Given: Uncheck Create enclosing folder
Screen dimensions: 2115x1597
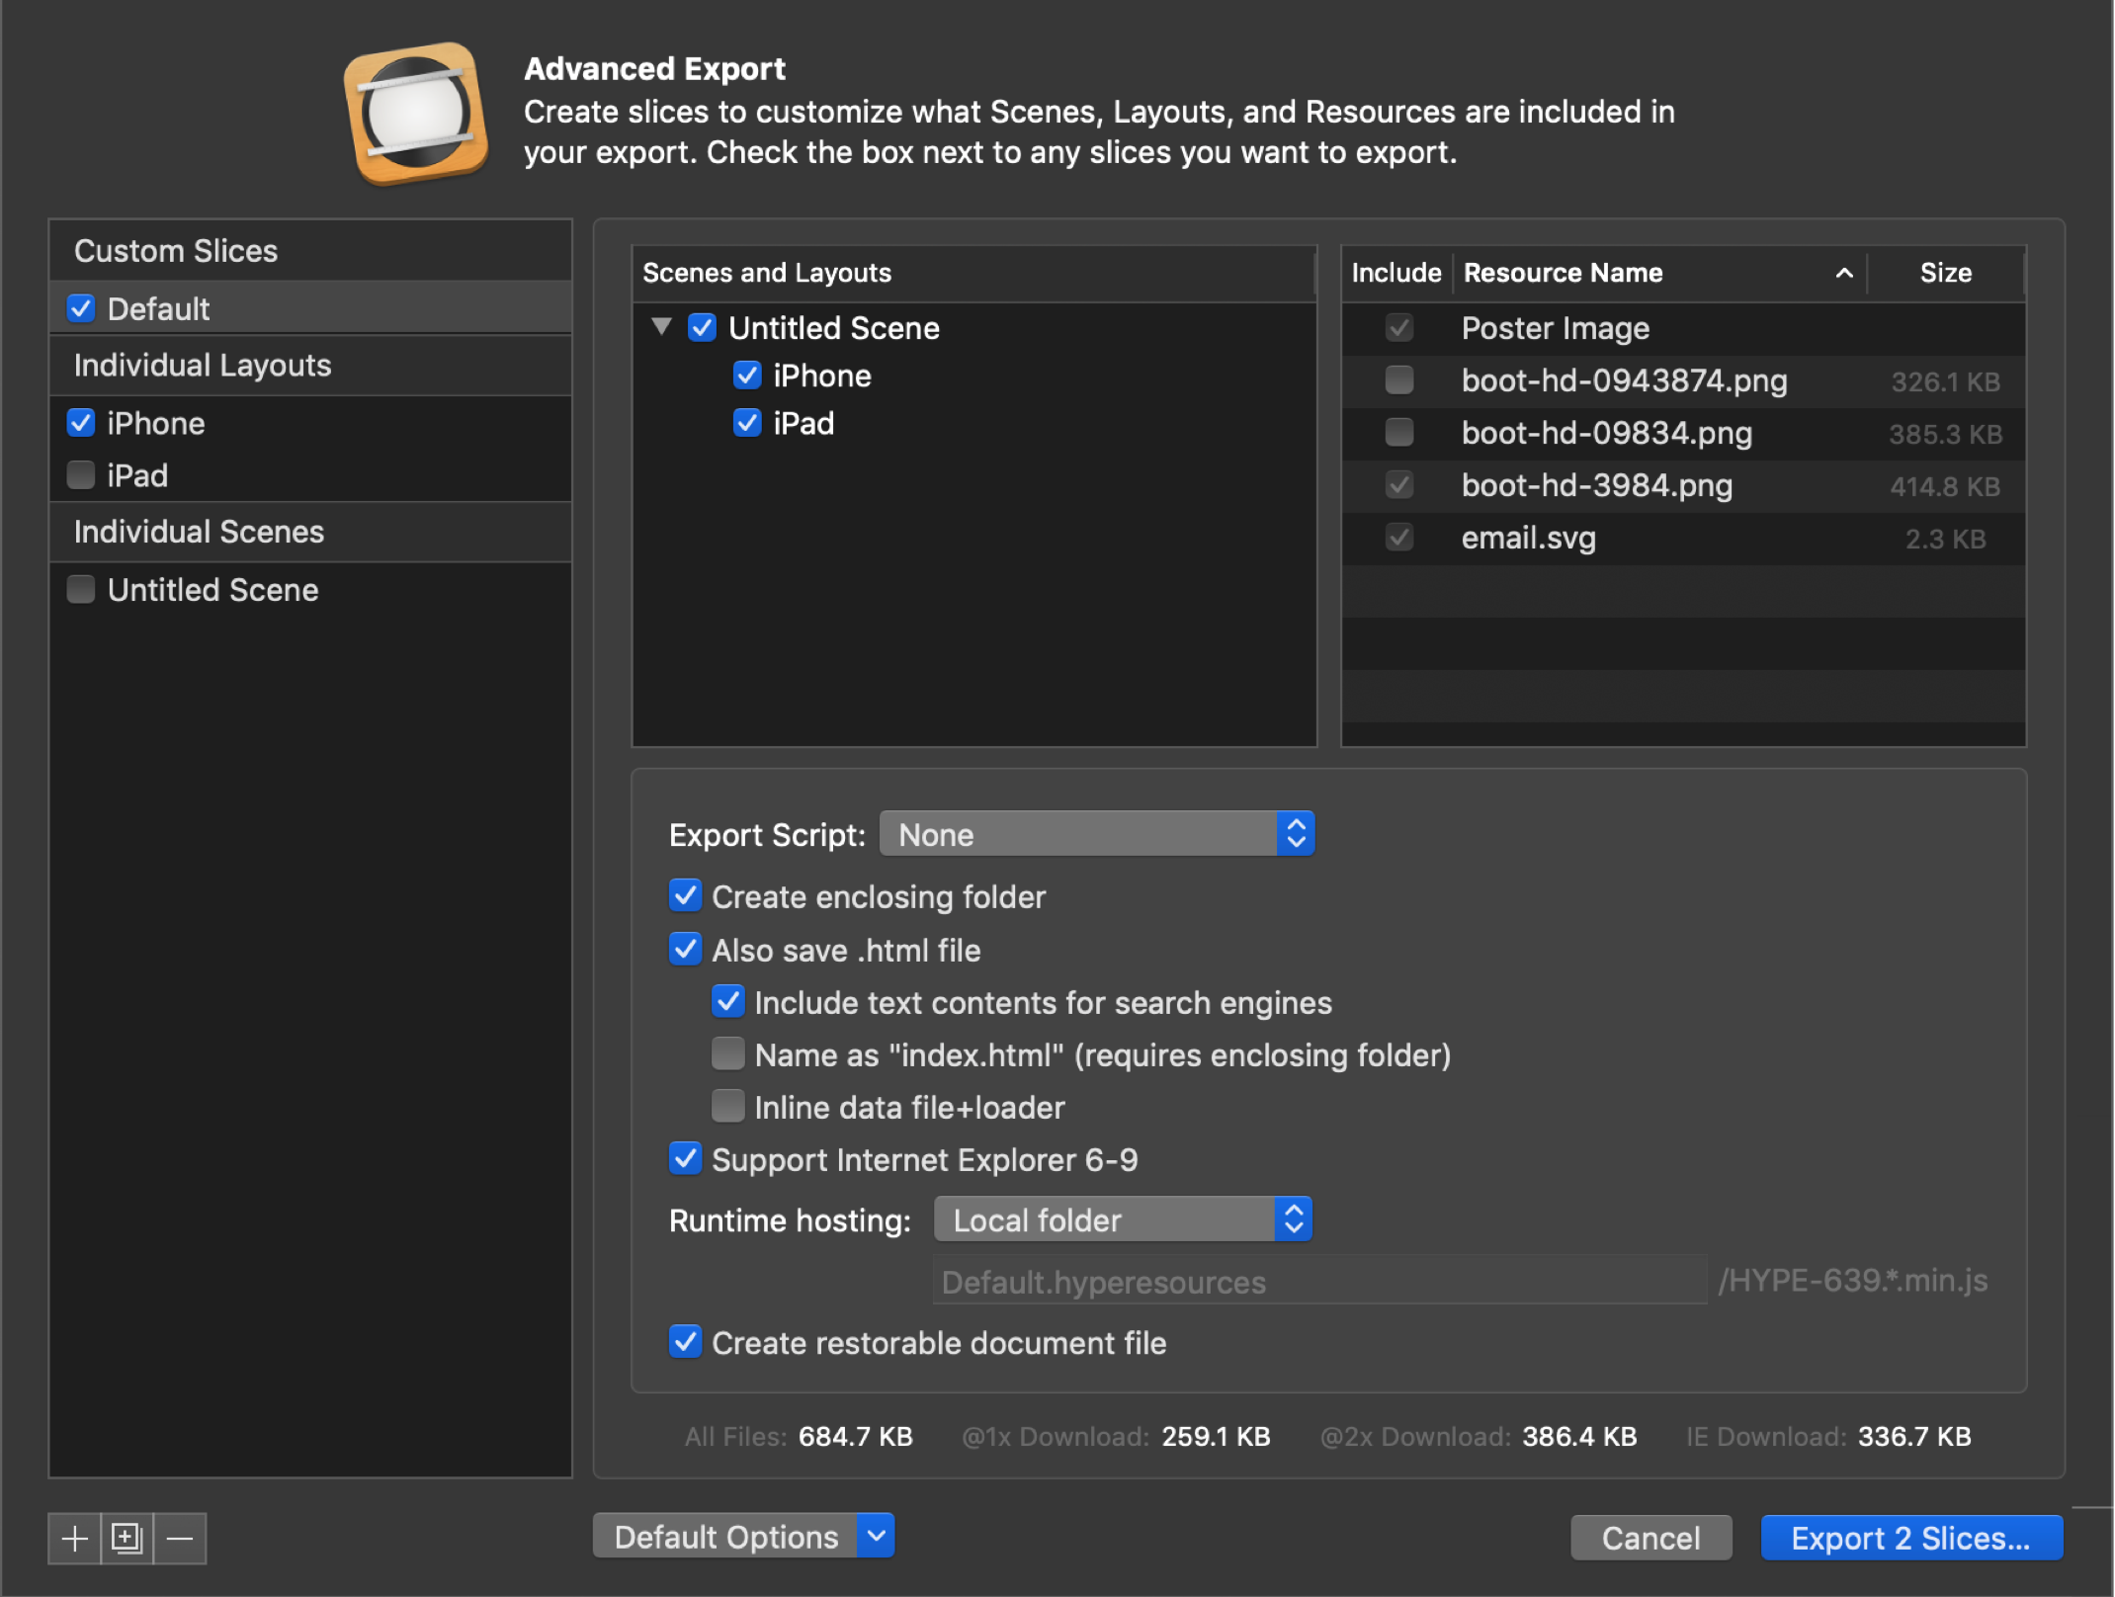Looking at the screenshot, I should point(685,896).
